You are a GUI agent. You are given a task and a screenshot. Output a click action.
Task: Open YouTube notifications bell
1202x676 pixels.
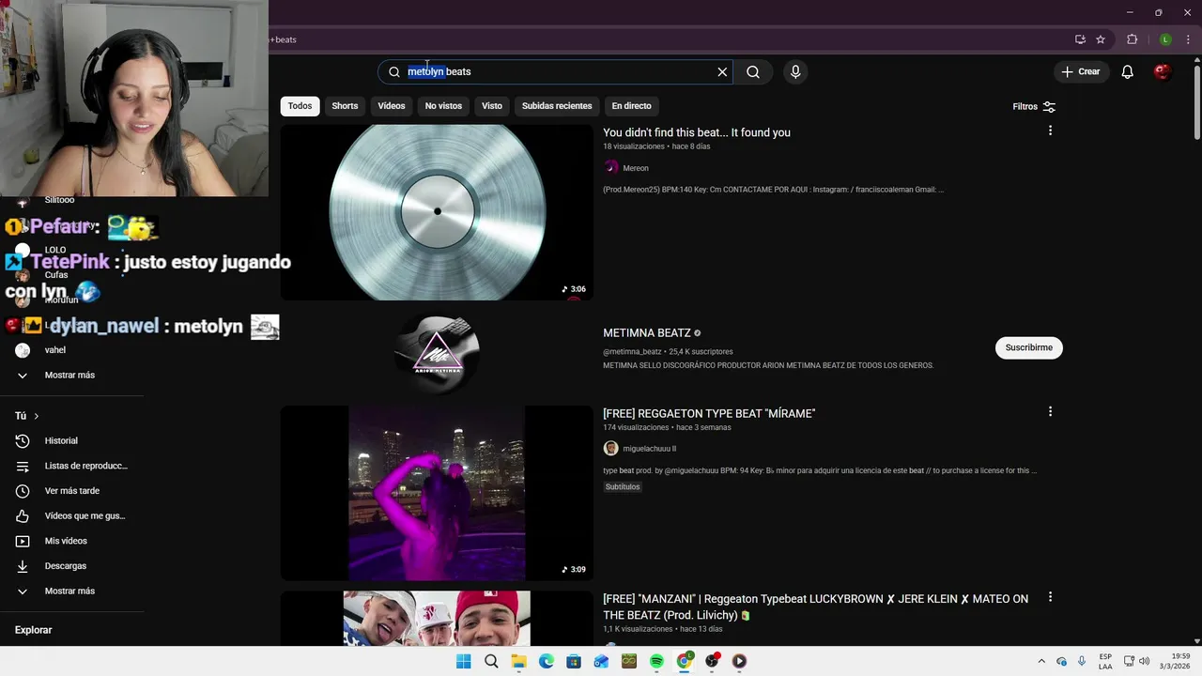[x=1128, y=71]
